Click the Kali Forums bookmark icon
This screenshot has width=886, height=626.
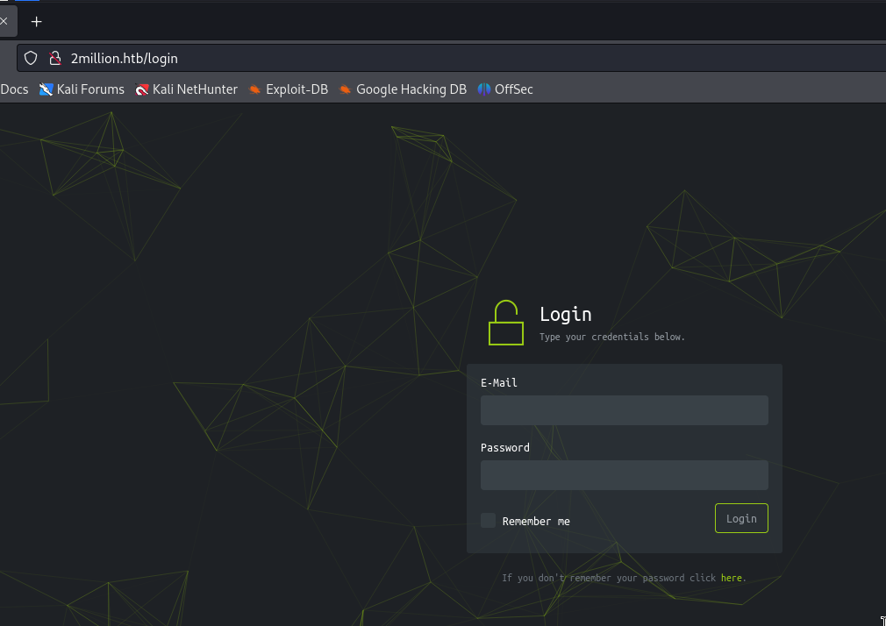46,89
